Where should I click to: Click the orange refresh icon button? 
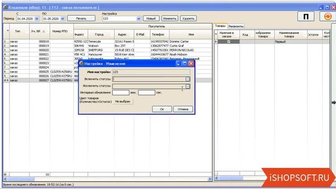[328, 16]
